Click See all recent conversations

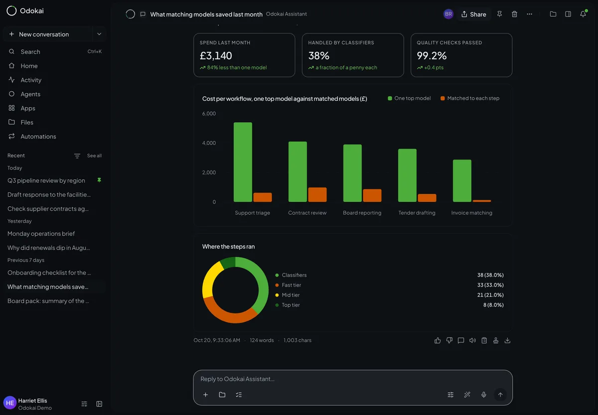(94, 156)
